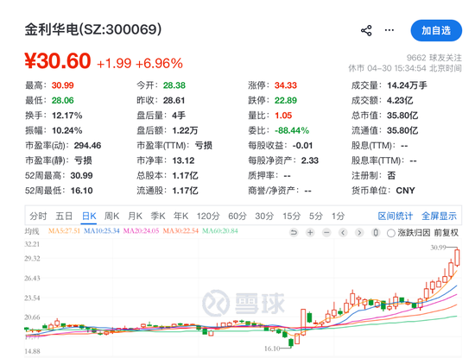Click the 今开 value 28.38
The width and height of the screenshot is (475, 358).
click(174, 85)
